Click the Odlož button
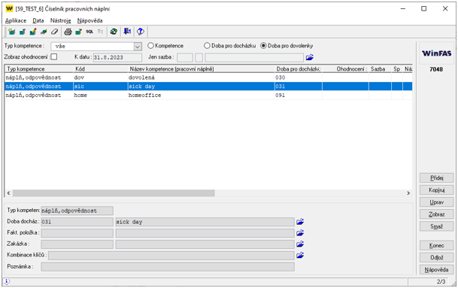Image resolution: width=458 pixels, height=288 pixels. [x=437, y=257]
